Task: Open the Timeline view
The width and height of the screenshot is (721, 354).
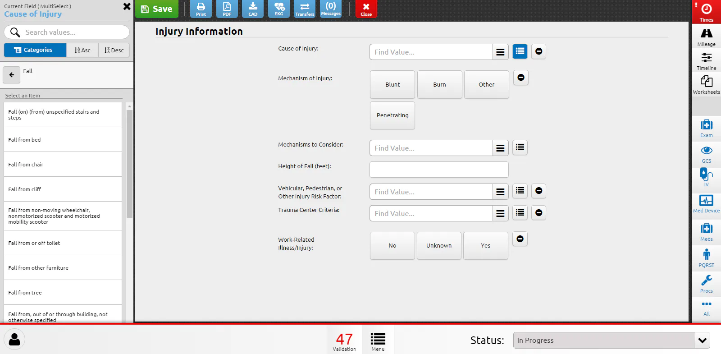Action: [x=707, y=61]
